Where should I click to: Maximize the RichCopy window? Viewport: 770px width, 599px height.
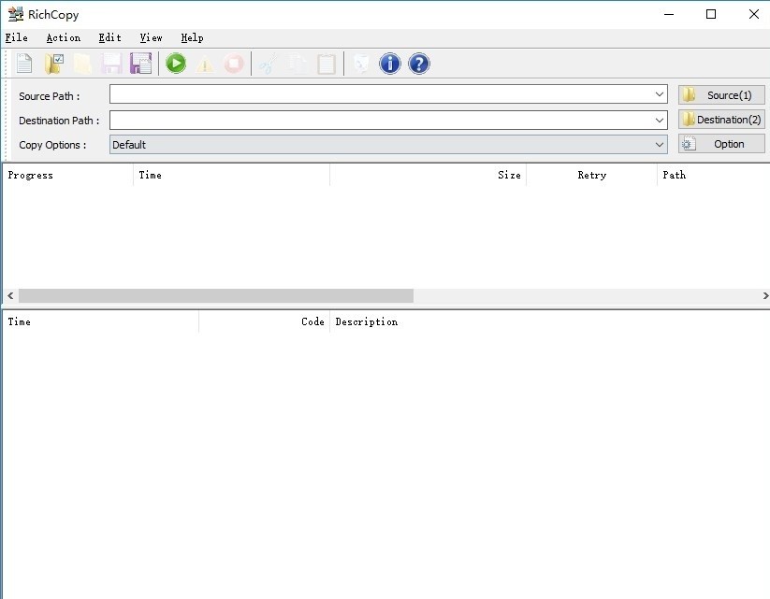coord(710,14)
